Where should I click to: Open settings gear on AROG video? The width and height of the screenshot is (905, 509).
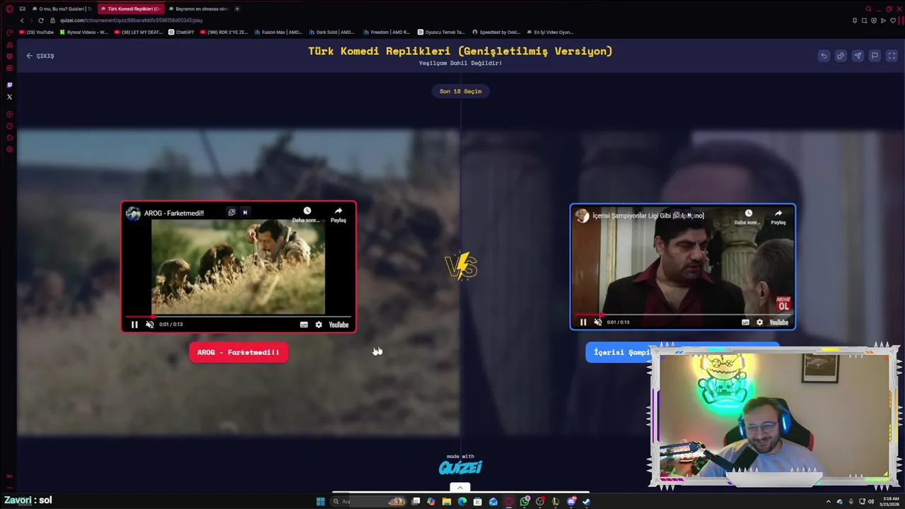click(x=319, y=324)
